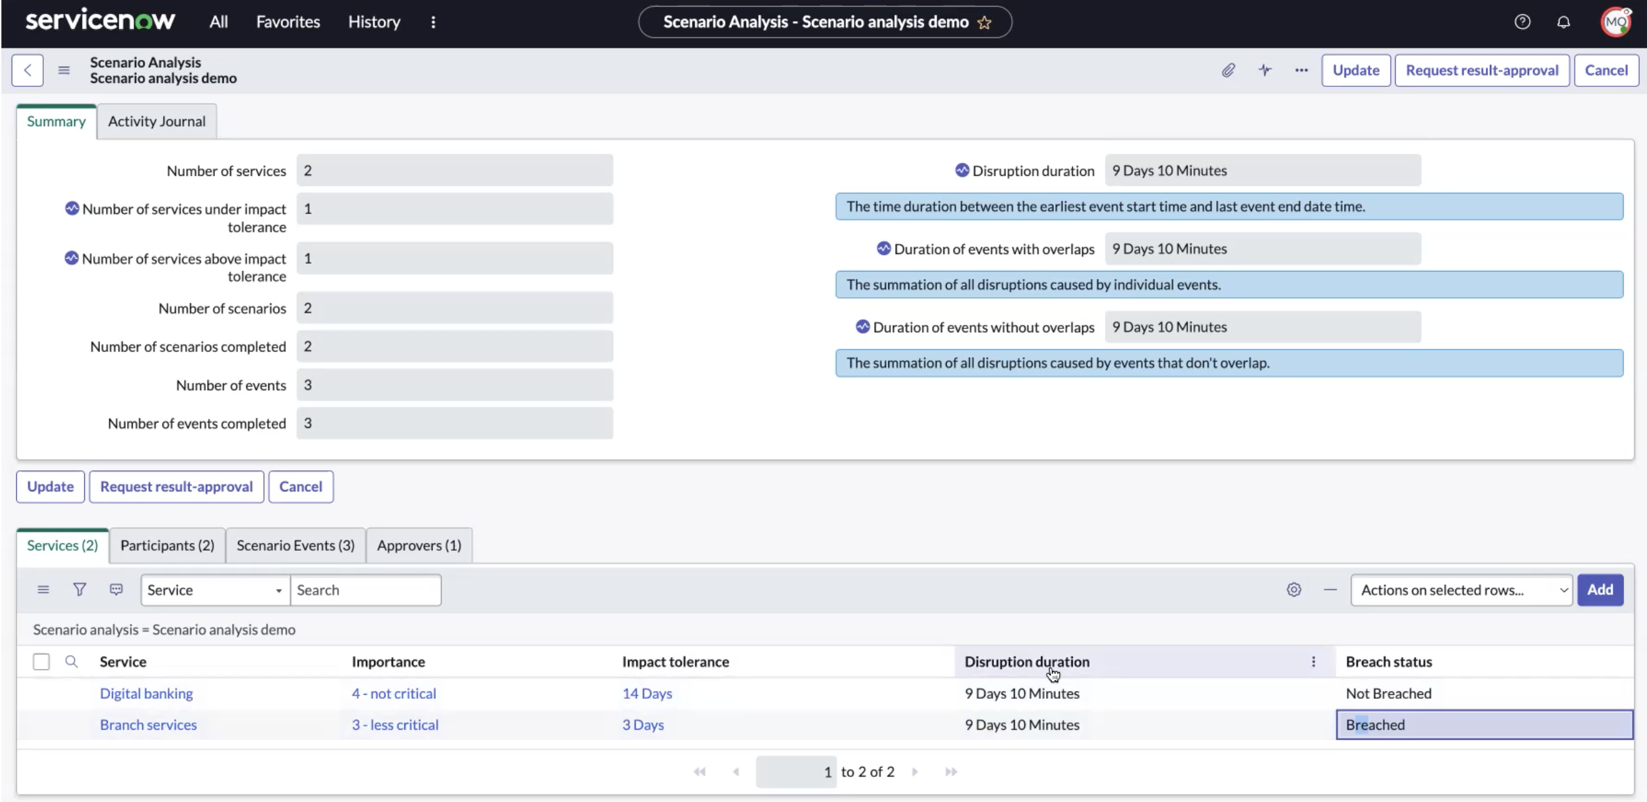Open the help icon in top bar

coord(1522,22)
